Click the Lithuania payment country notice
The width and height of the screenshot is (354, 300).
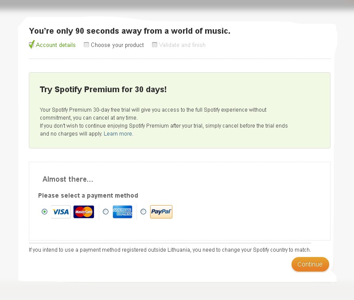point(170,250)
